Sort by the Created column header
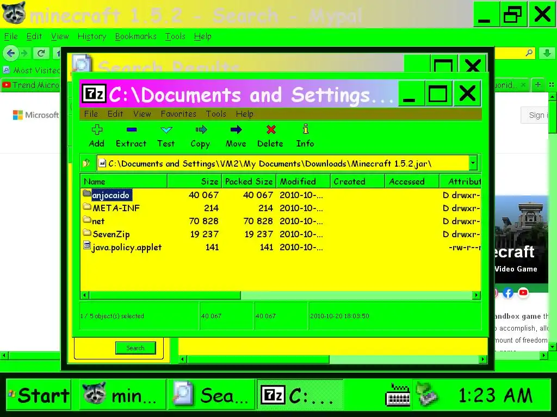 pyautogui.click(x=358, y=181)
